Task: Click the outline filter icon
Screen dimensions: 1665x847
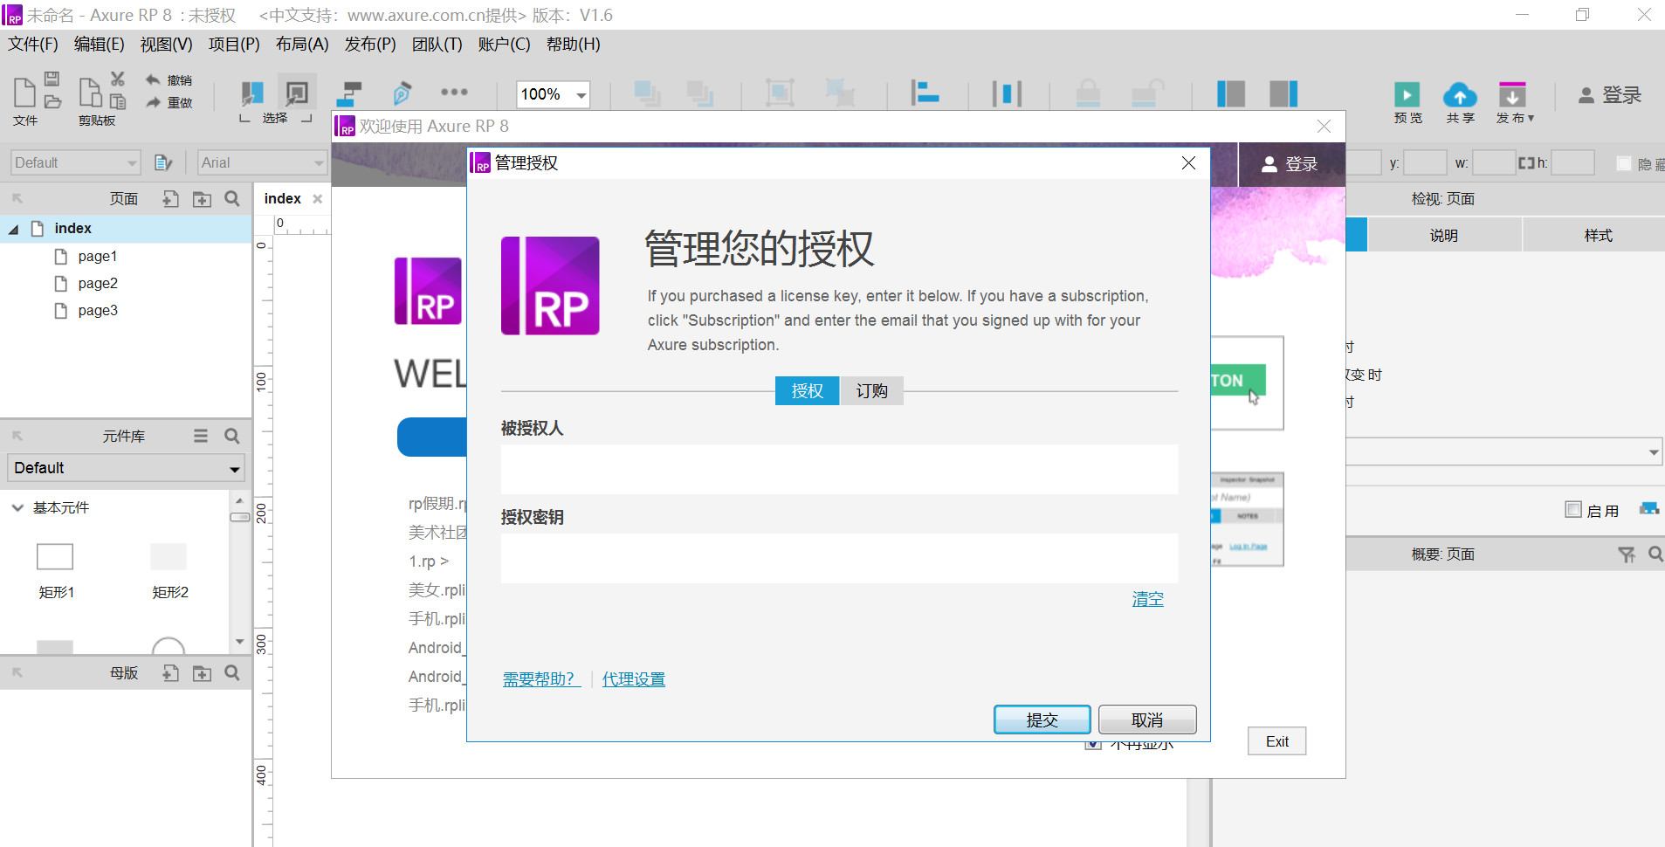Action: [x=1626, y=554]
